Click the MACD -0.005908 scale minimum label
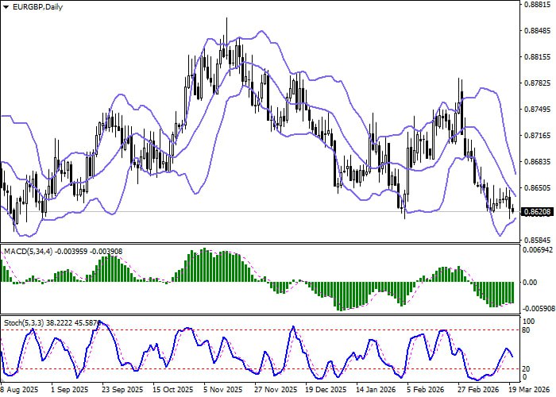The height and width of the screenshot is (397, 556). (538, 308)
